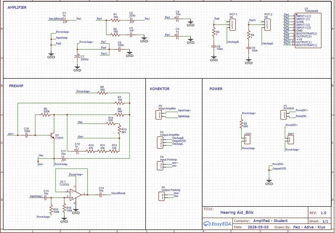Image resolution: width=335 pixels, height=233 pixels.
Task: Click the KONEKTOR section heading
Action: pos(160,89)
